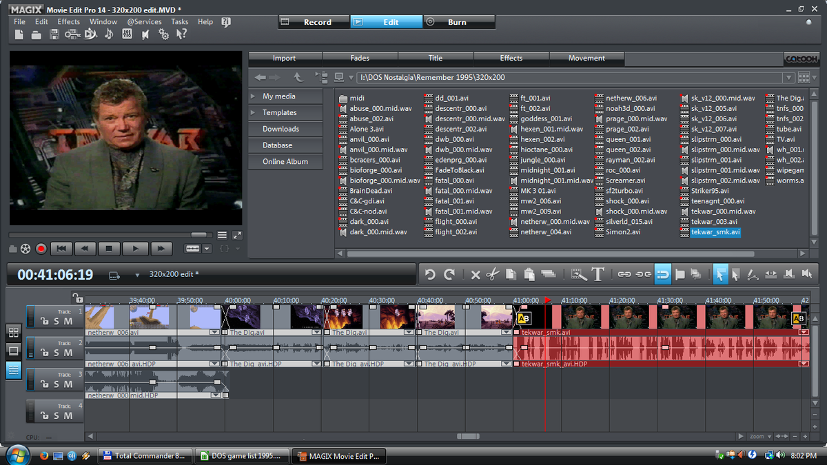This screenshot has height=465, width=827.
Task: Click the Open project folder icon
Action: [37, 35]
